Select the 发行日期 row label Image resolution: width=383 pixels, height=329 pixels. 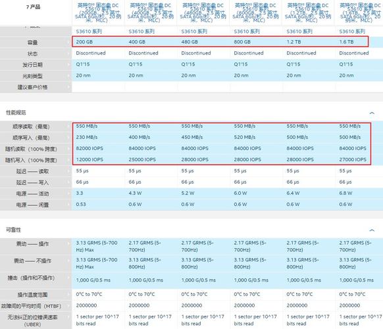click(32, 65)
